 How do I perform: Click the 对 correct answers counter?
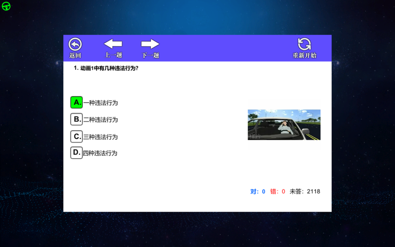coord(258,191)
